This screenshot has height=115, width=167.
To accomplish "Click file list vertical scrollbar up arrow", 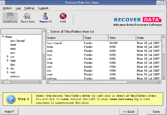I will coord(164,36).
